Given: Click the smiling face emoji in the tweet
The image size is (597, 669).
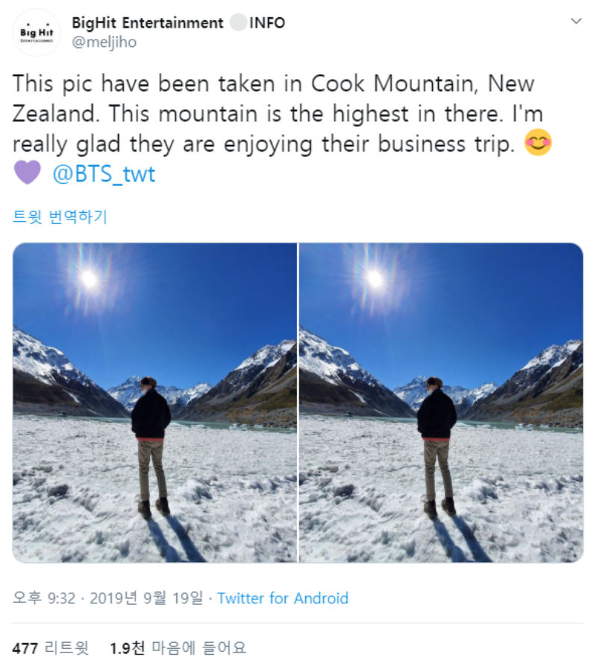Looking at the screenshot, I should (x=538, y=143).
